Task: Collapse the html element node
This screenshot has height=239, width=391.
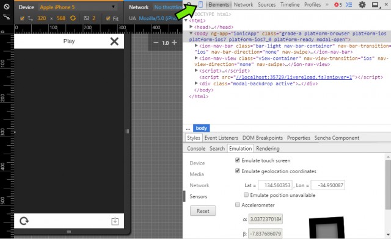Action: point(186,20)
